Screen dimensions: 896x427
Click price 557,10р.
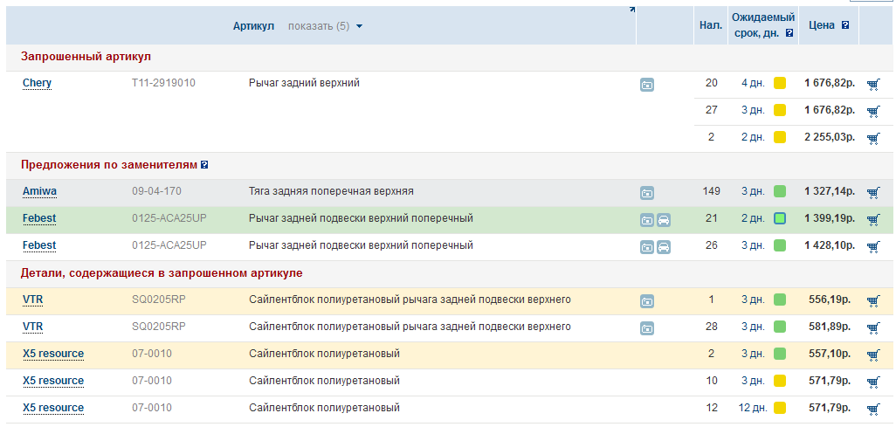[830, 354]
